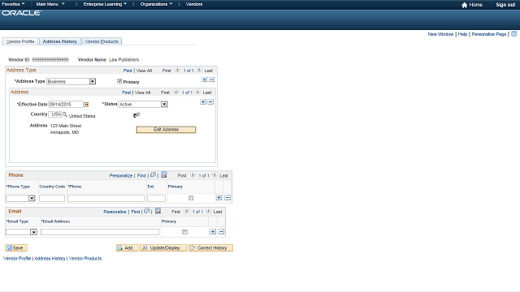Add a new Phone row
The image size is (520, 292).
point(219,198)
